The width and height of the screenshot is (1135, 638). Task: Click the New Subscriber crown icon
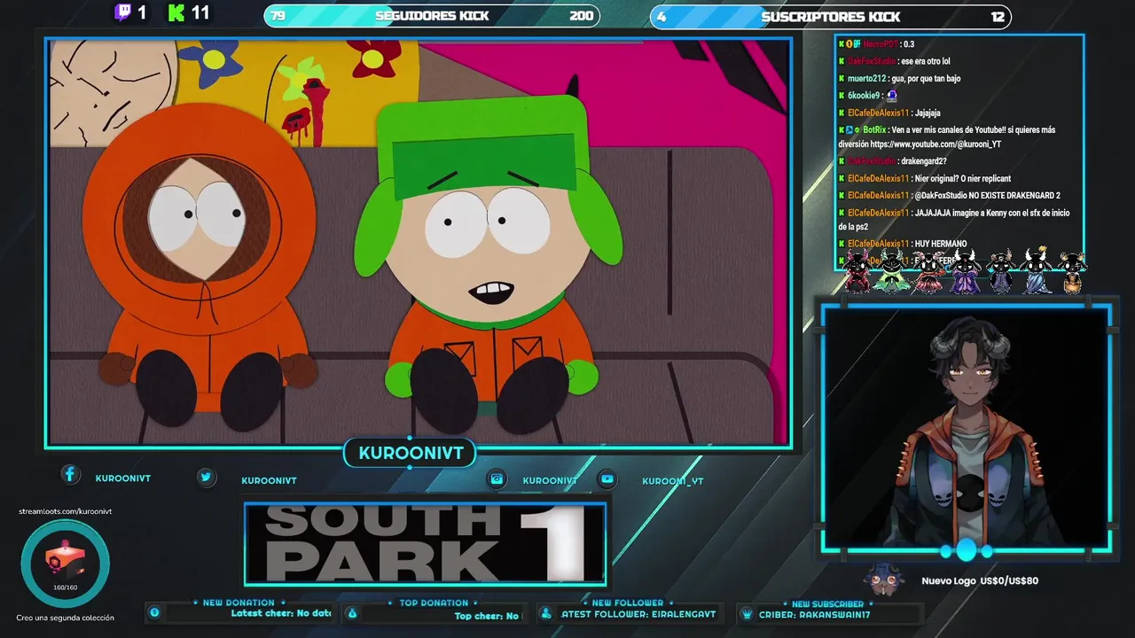point(747,613)
